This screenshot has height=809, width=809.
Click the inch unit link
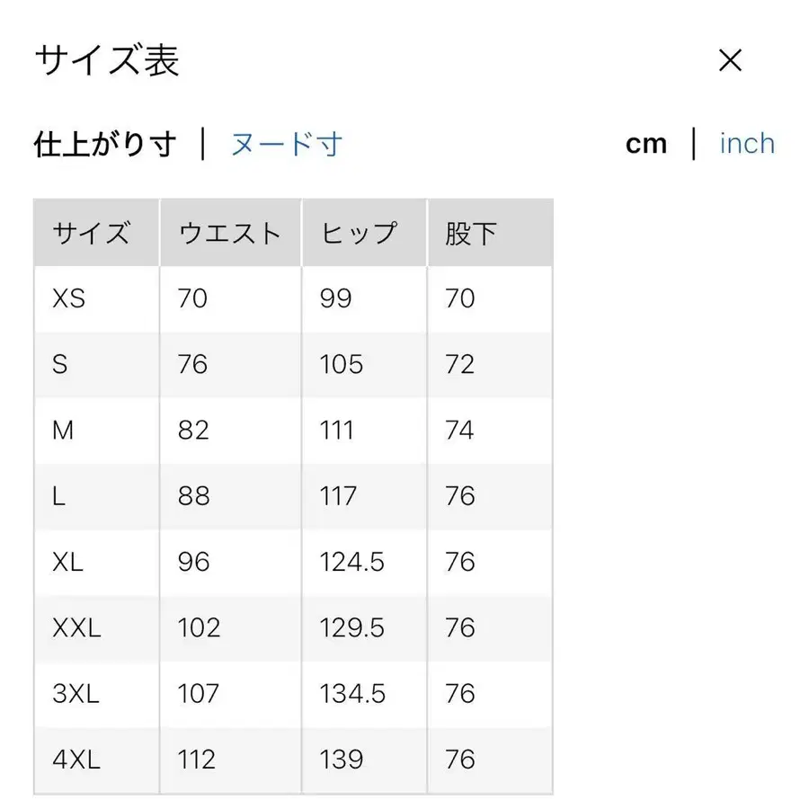[747, 143]
